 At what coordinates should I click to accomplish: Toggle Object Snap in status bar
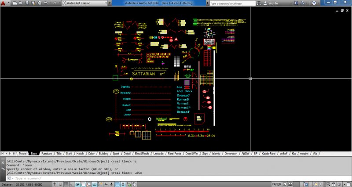pos(83,184)
